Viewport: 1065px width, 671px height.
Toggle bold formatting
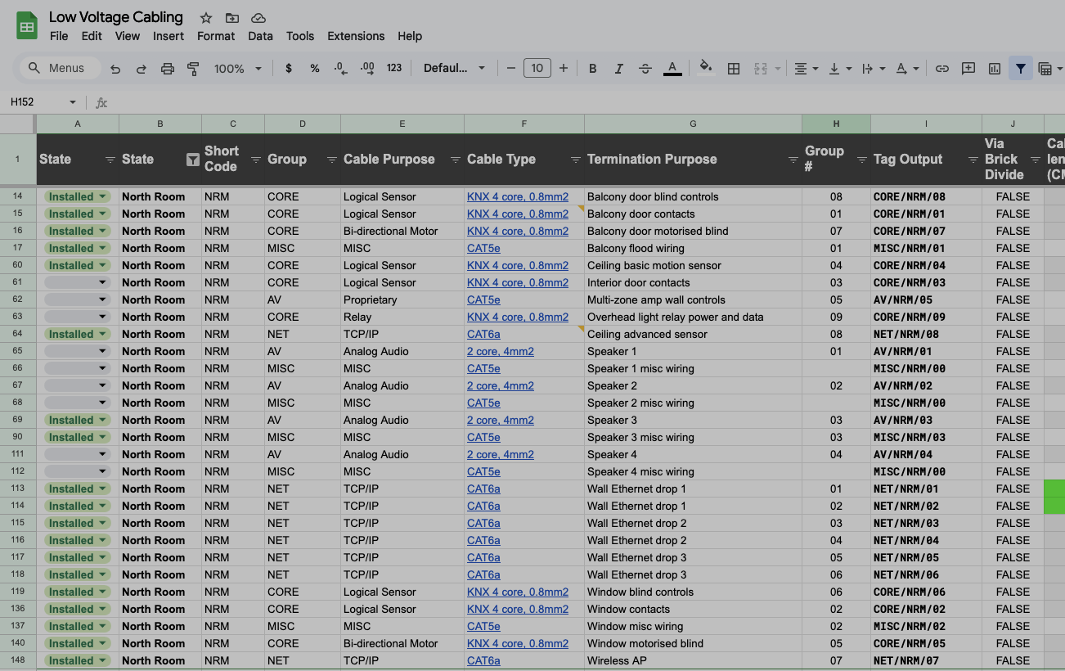pyautogui.click(x=593, y=69)
